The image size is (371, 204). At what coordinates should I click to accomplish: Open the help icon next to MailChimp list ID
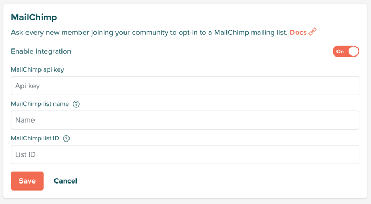click(66, 138)
